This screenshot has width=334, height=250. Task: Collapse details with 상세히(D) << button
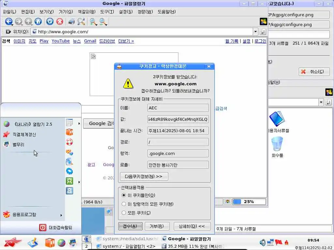click(192, 226)
